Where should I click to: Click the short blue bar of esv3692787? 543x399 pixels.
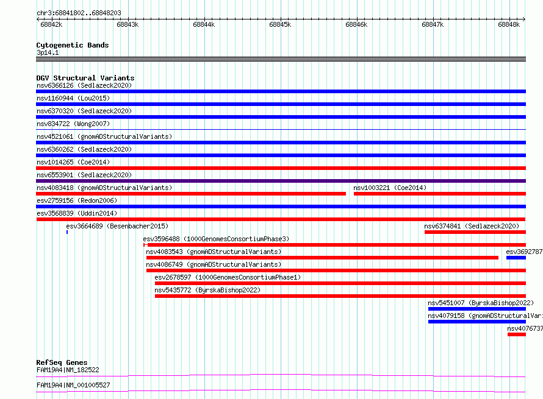coord(516,258)
